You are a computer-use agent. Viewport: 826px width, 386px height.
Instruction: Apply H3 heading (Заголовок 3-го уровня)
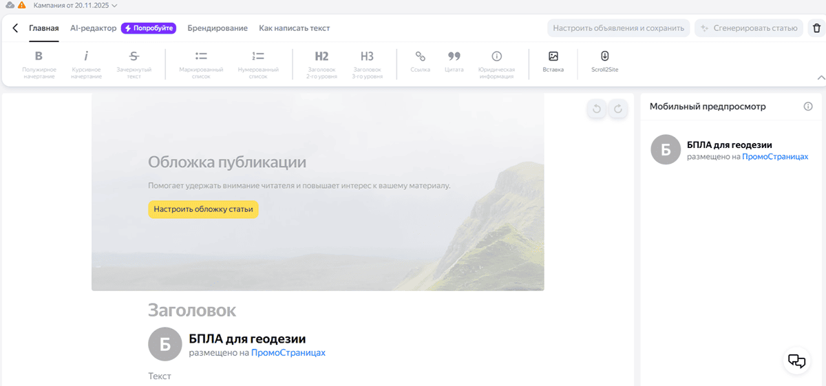click(x=368, y=64)
